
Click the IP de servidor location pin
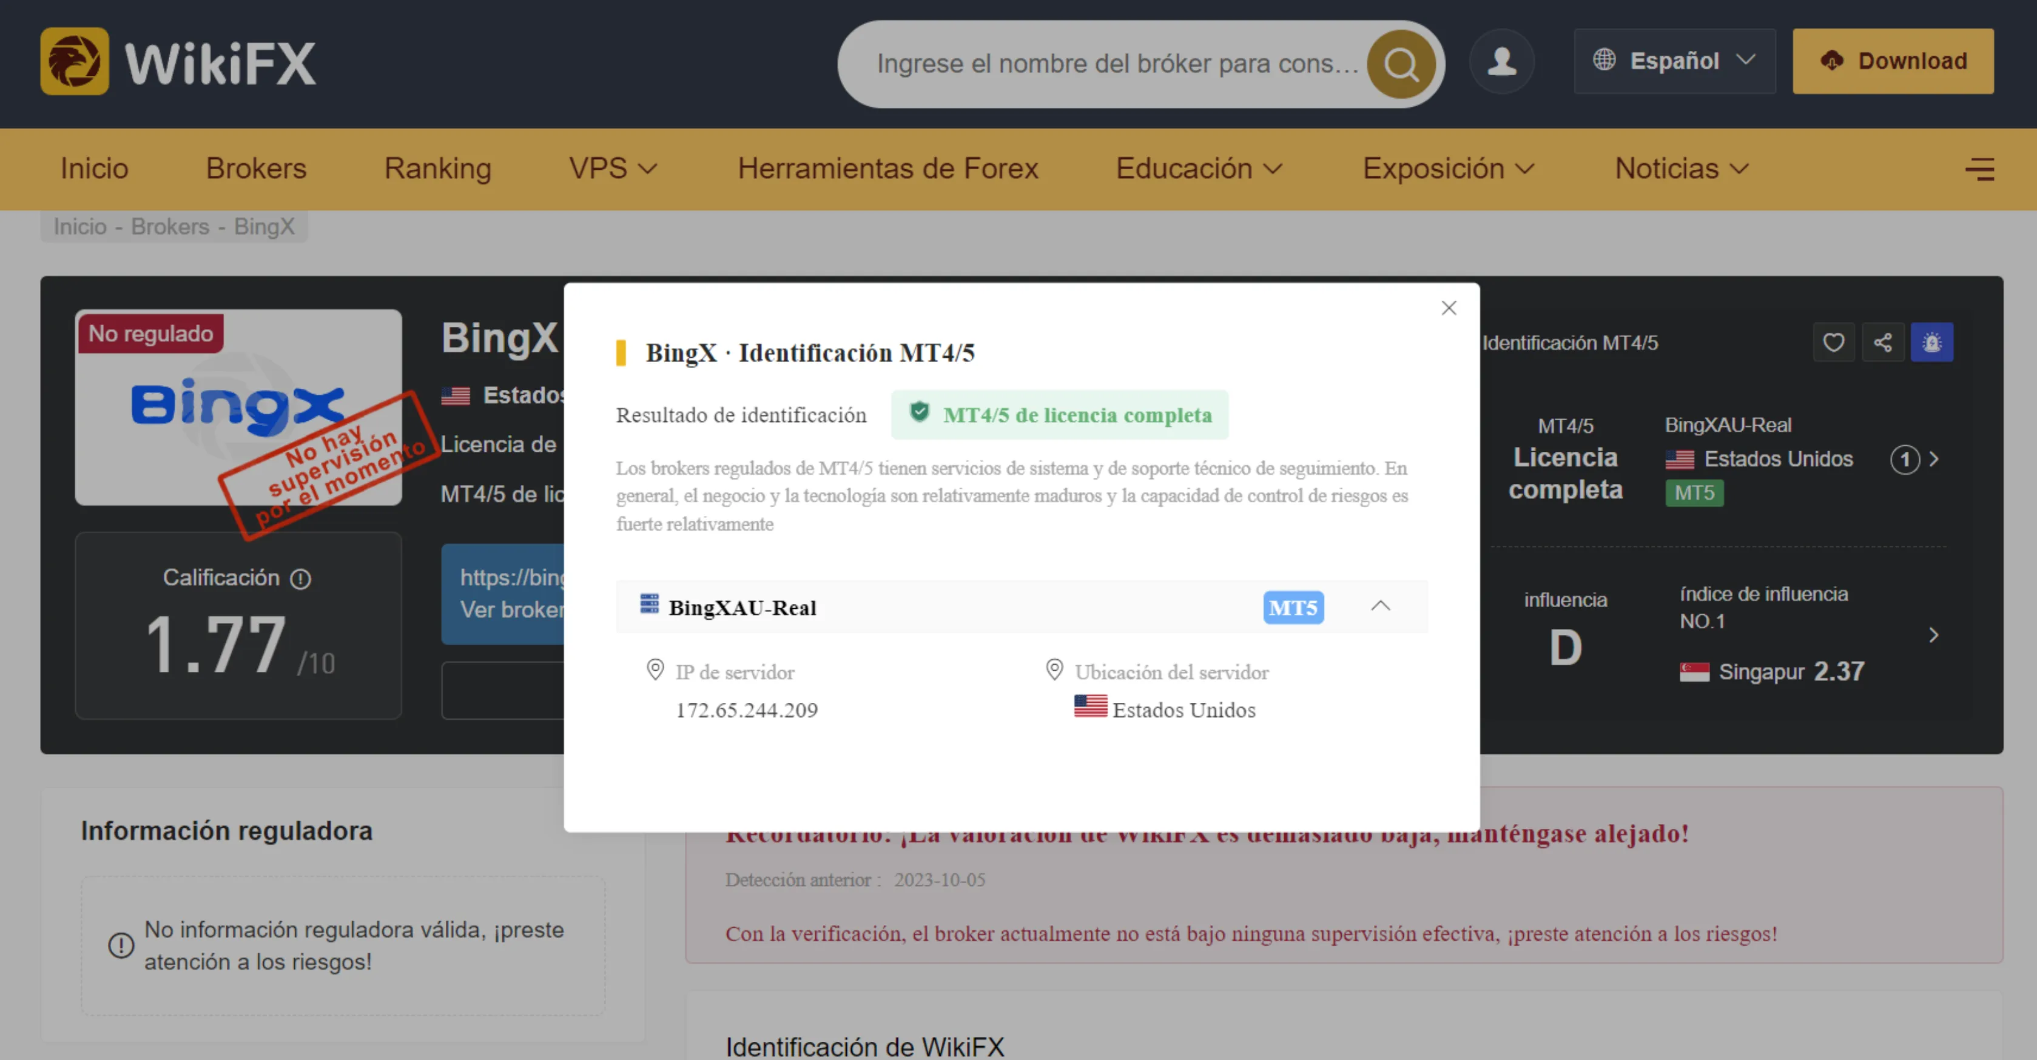click(x=656, y=670)
